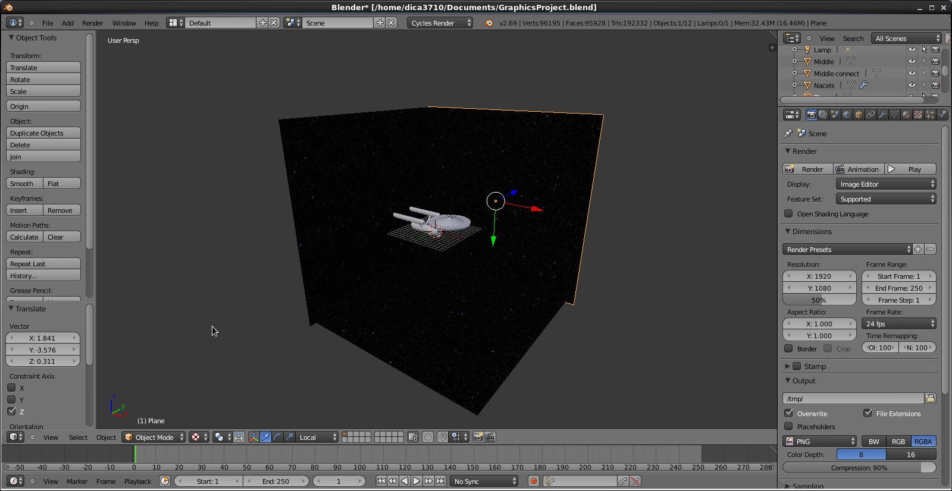952x491 pixels.
Task: Open the Texture properties tab (checker icon)
Action: pyautogui.click(x=918, y=115)
